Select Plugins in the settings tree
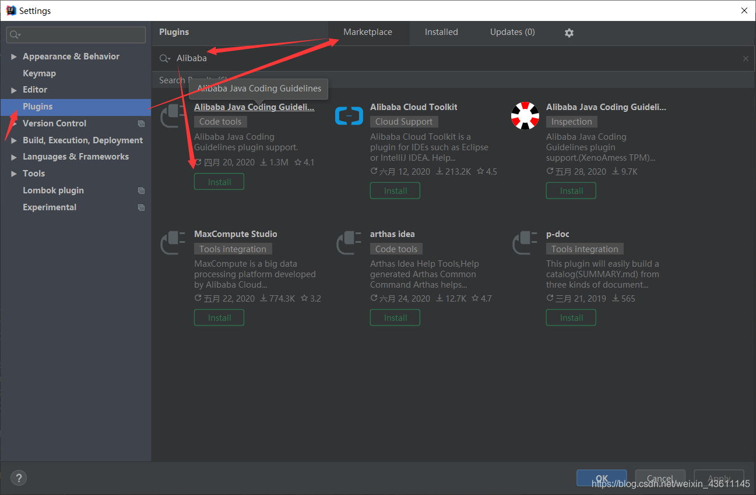 (x=76, y=107)
